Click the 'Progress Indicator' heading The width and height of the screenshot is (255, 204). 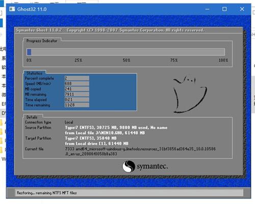pyautogui.click(x=42, y=41)
